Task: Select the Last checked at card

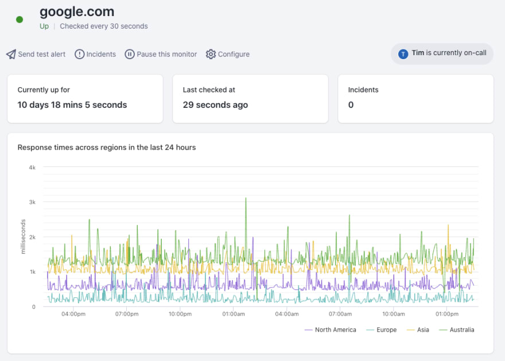Action: click(250, 99)
